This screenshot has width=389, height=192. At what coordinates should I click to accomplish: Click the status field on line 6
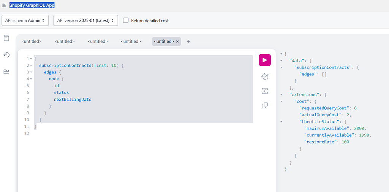(61, 92)
